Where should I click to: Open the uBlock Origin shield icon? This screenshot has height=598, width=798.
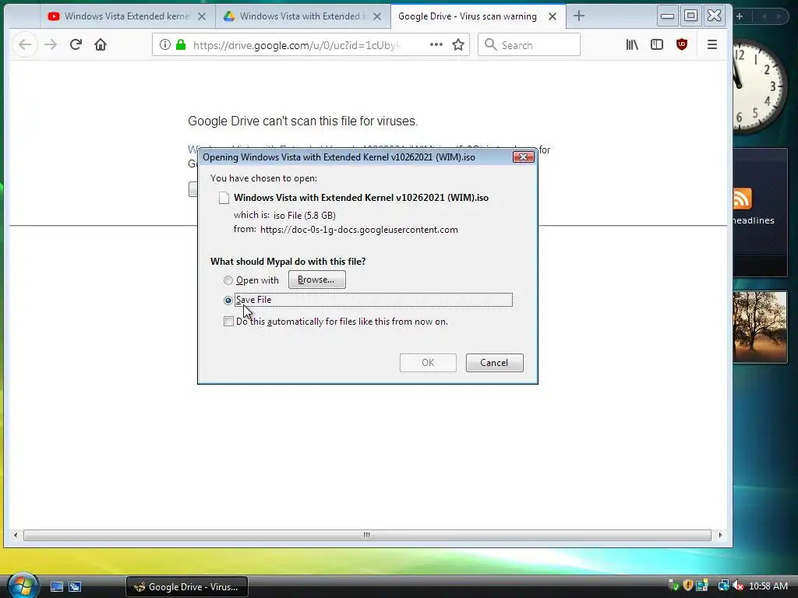(682, 44)
